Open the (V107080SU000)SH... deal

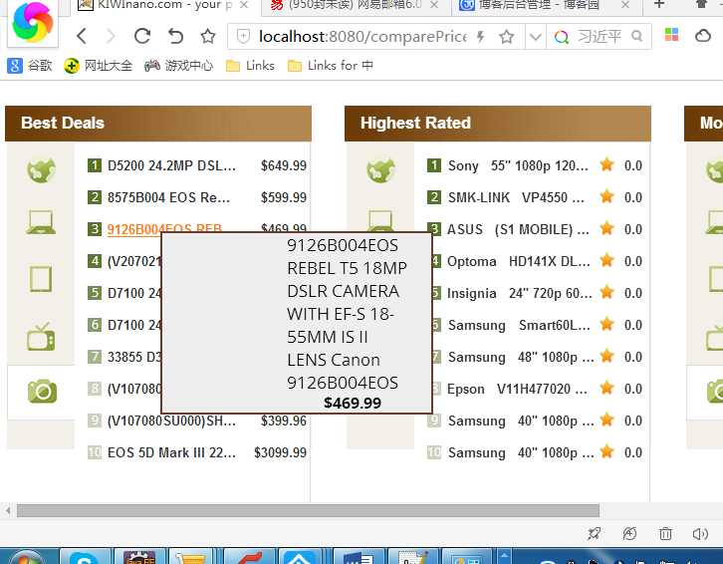tap(171, 421)
